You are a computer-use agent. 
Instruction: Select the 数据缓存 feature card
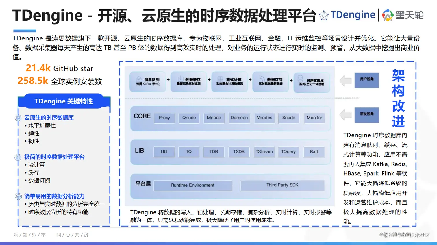point(189,82)
